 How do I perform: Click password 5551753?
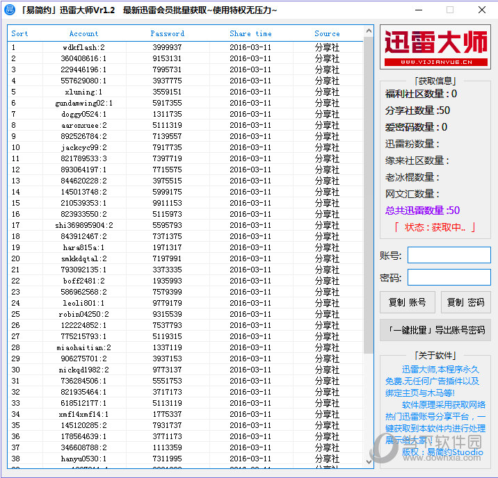point(167,381)
